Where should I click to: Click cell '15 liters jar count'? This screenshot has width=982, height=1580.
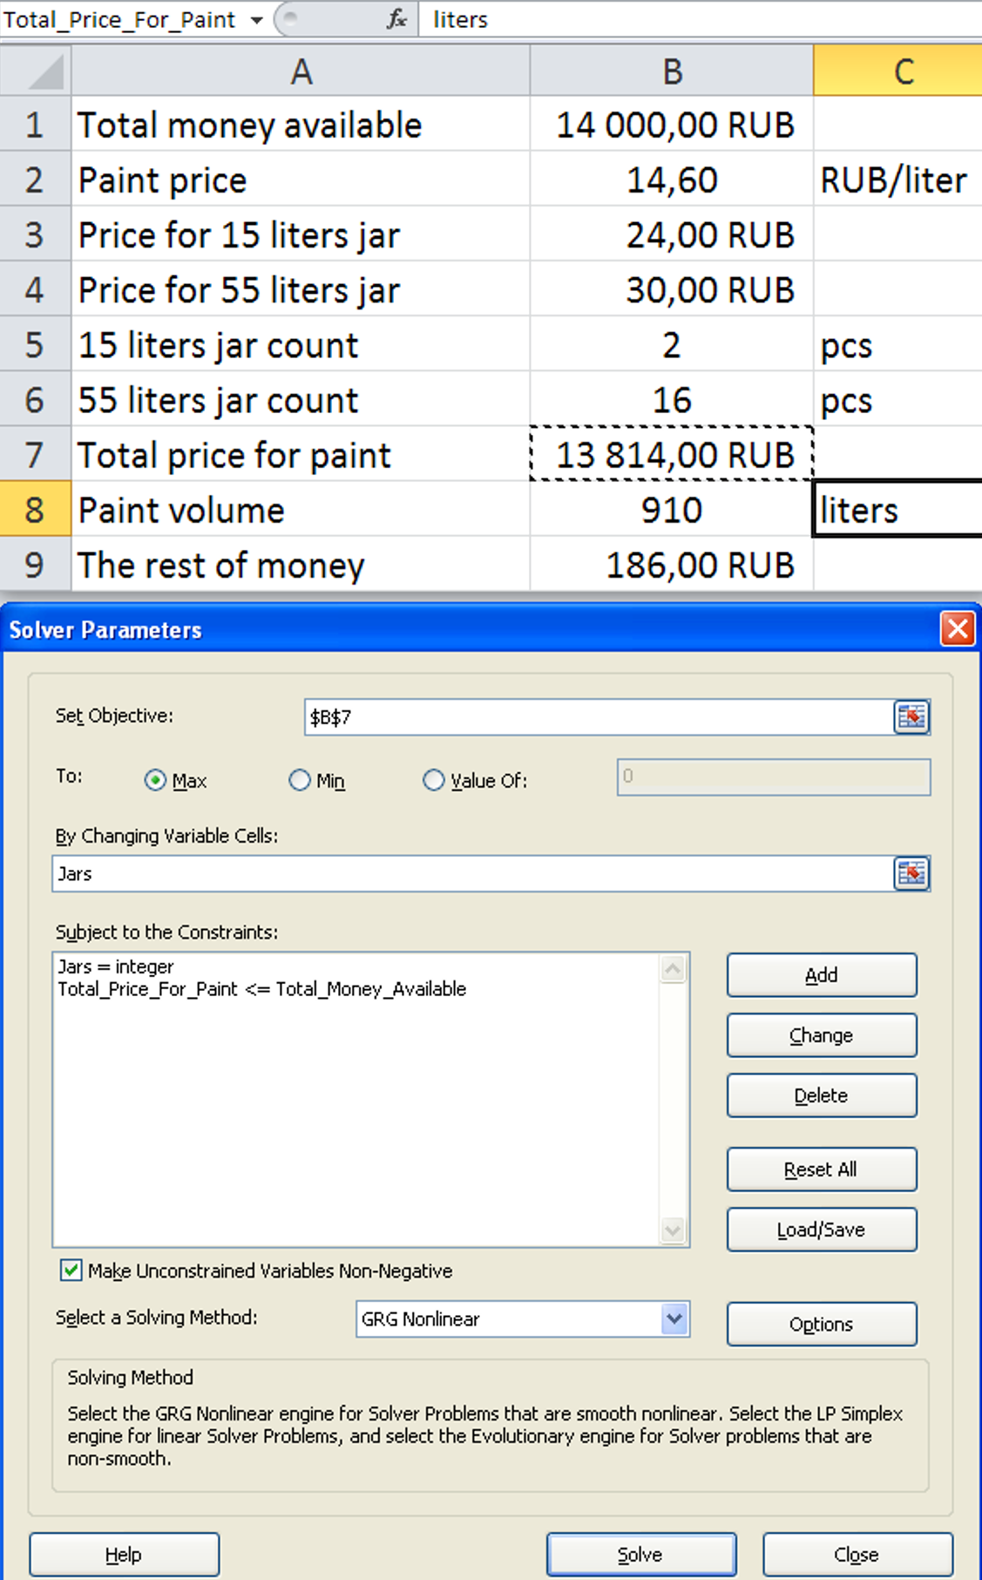click(x=301, y=344)
